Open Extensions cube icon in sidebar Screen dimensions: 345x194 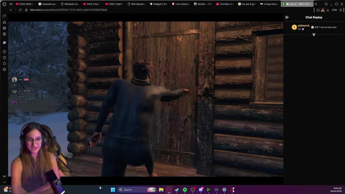coord(4,64)
